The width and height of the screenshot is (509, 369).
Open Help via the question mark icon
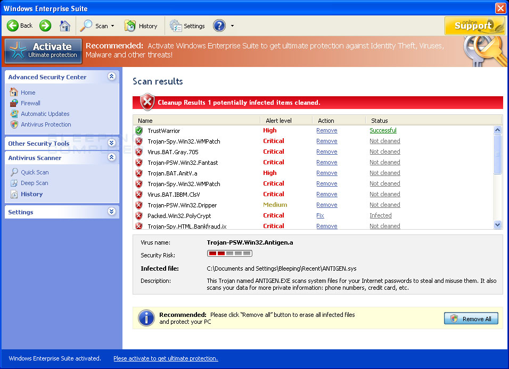click(219, 25)
